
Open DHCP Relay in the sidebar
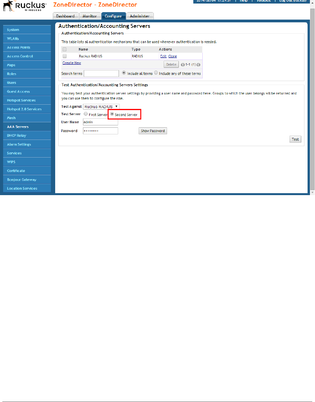click(x=27, y=135)
